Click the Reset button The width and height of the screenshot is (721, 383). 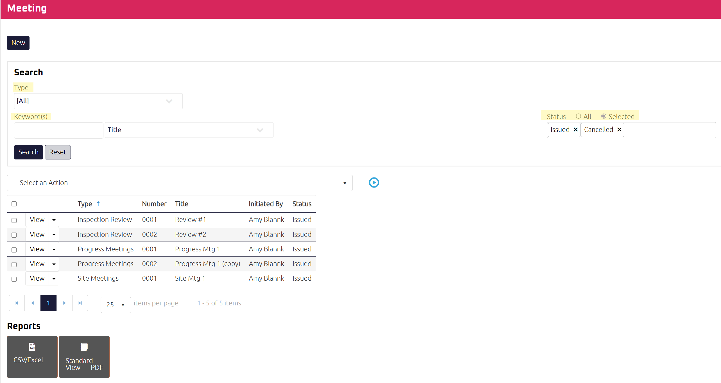click(x=58, y=152)
